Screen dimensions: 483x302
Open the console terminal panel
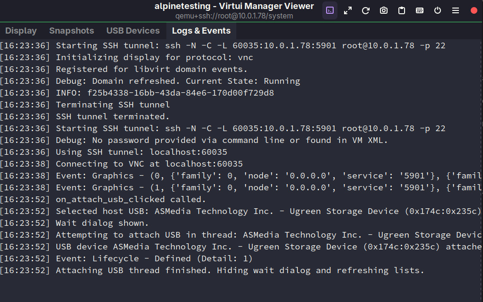coord(329,10)
